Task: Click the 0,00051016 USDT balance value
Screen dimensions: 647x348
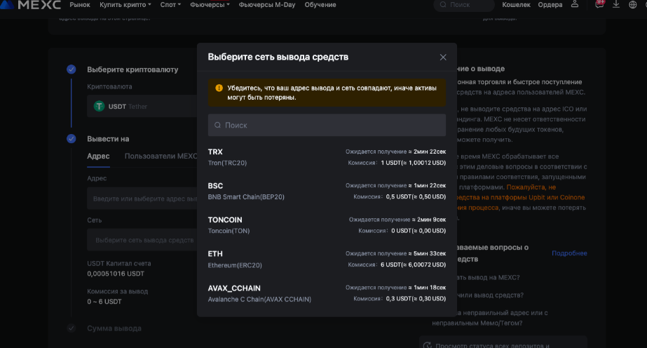Action: pyautogui.click(x=116, y=274)
